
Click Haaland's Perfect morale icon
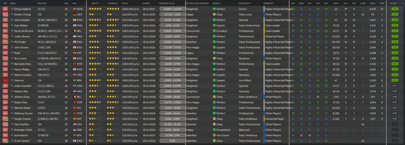(214, 9)
